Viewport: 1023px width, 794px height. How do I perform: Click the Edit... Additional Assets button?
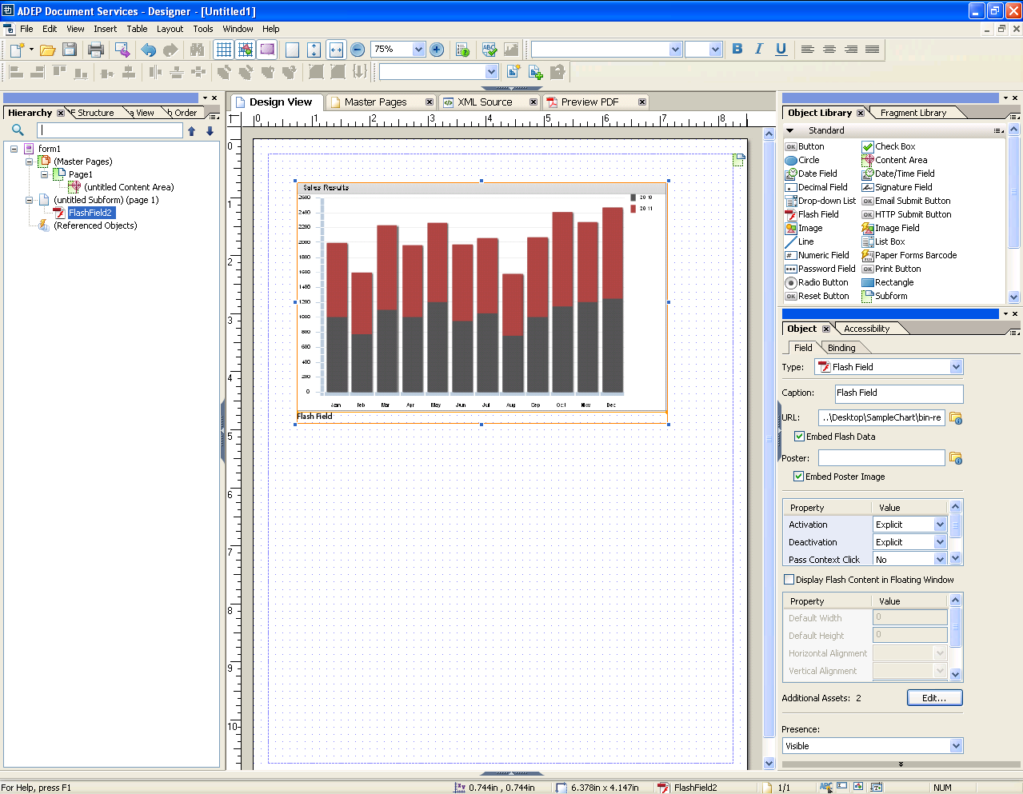point(934,698)
